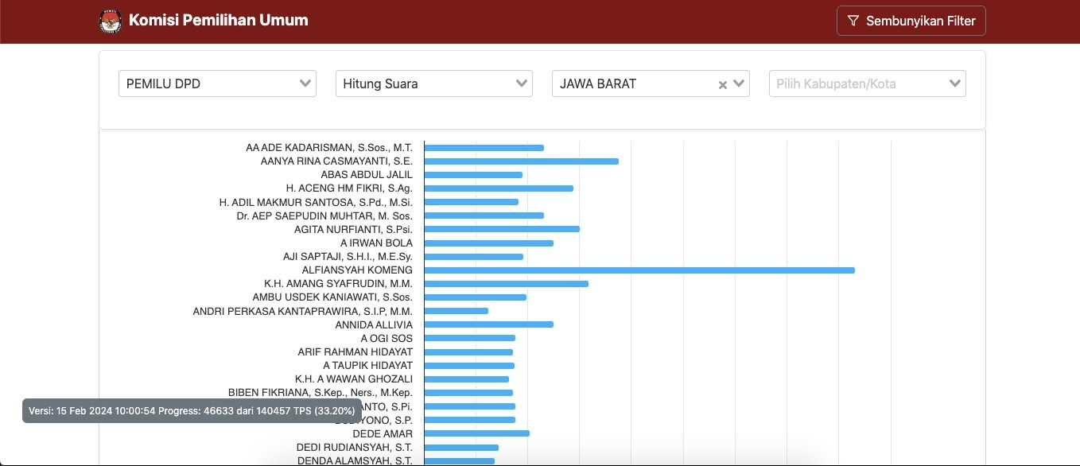
Task: Click the label K.H. AMANG SYAFRUDIN, M.M.
Action: pos(338,284)
